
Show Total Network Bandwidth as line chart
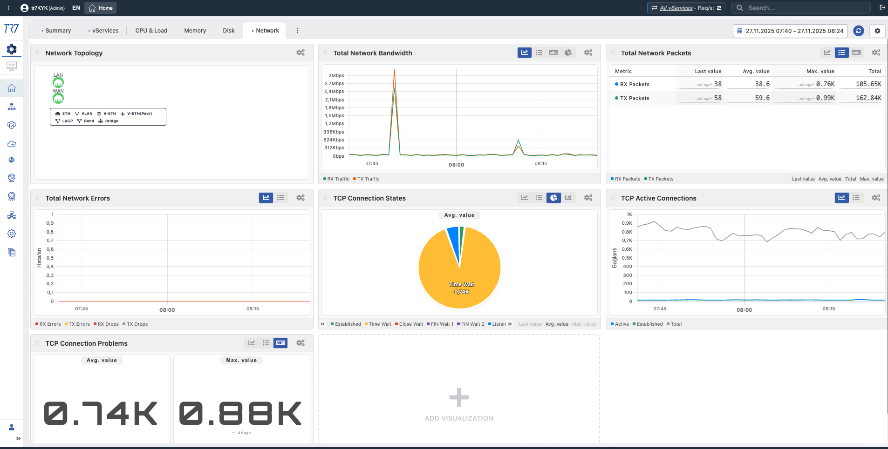[525, 53]
